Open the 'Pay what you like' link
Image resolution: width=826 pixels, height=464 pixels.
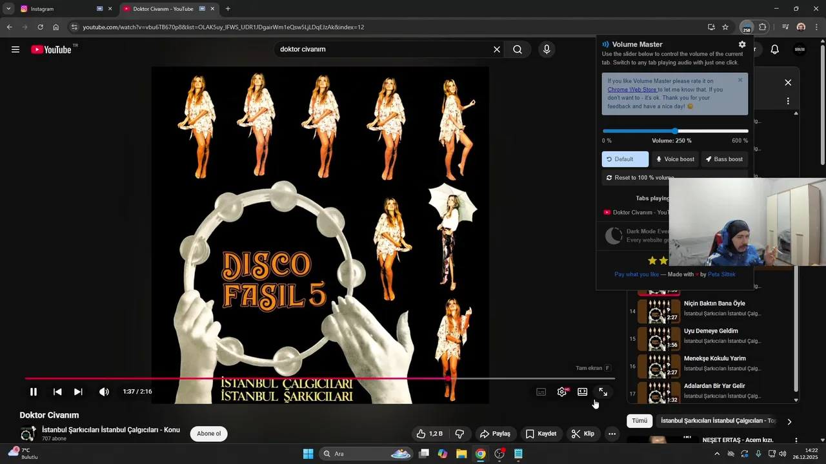pos(637,275)
